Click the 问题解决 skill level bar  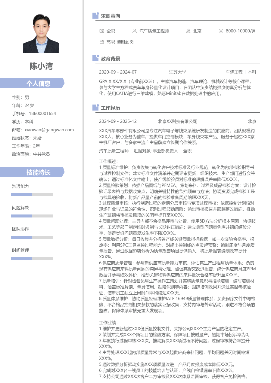[32, 216]
